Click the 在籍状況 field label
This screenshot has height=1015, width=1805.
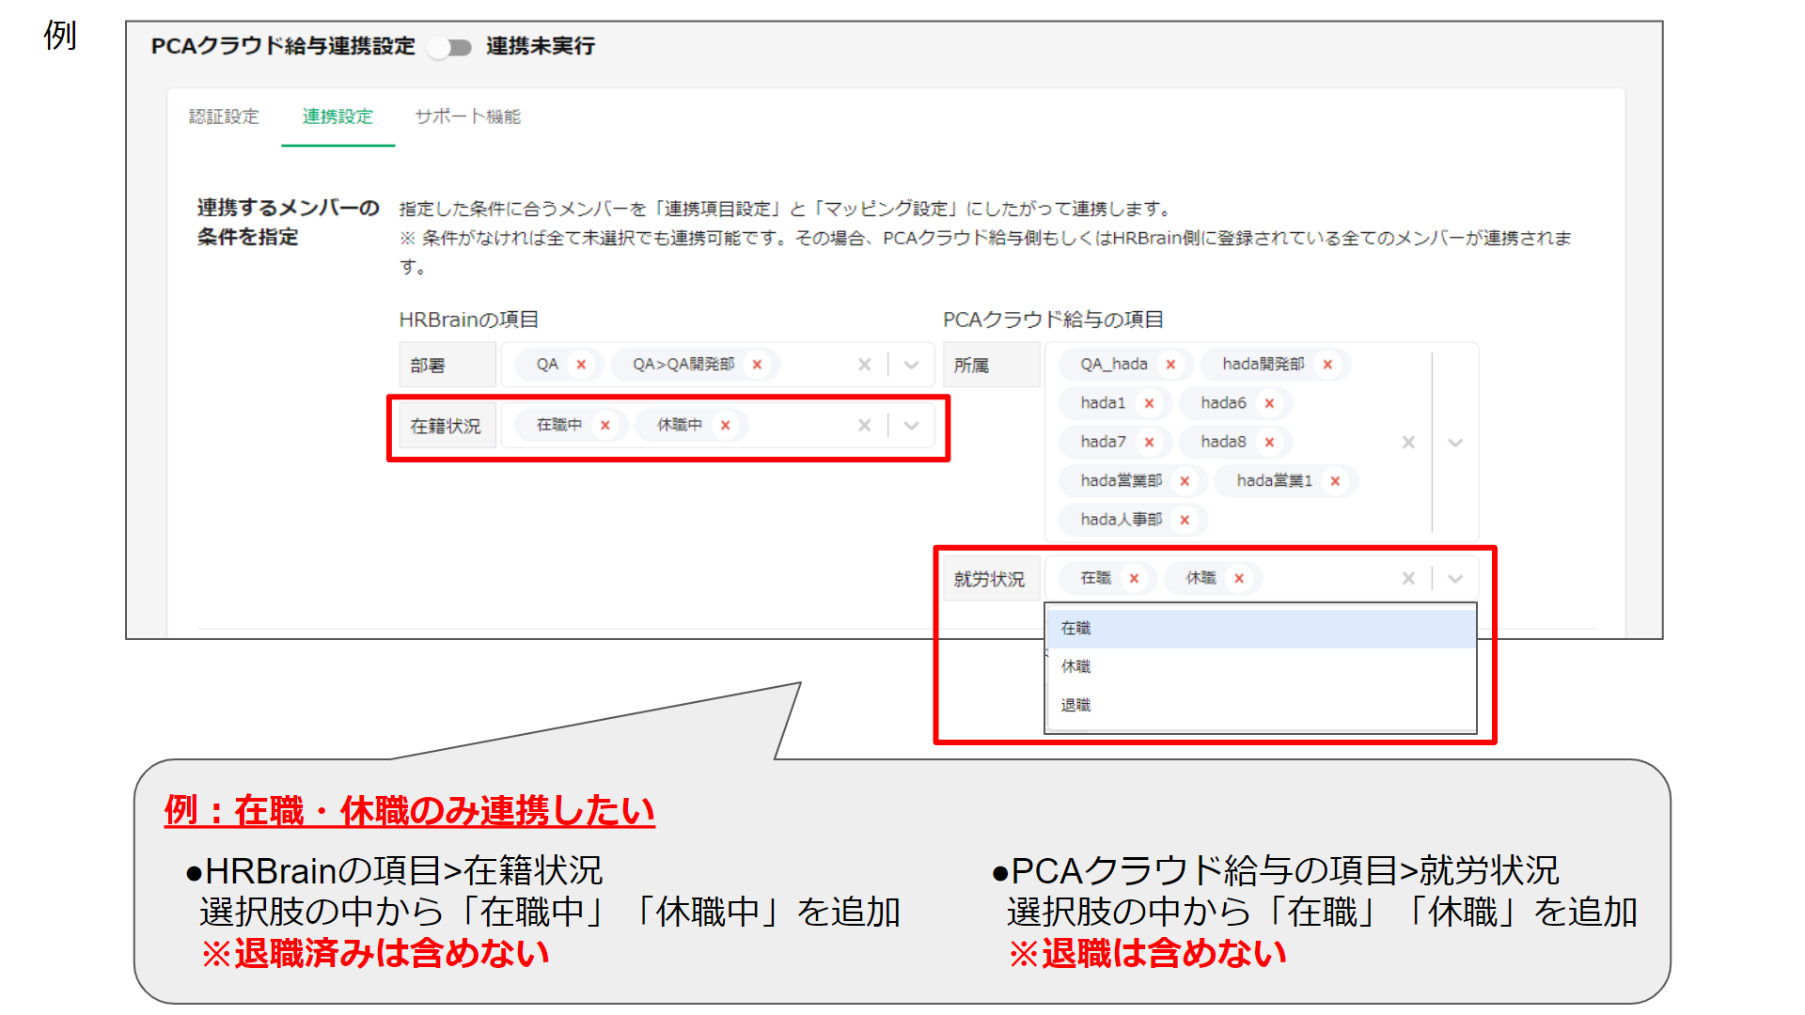pyautogui.click(x=447, y=426)
